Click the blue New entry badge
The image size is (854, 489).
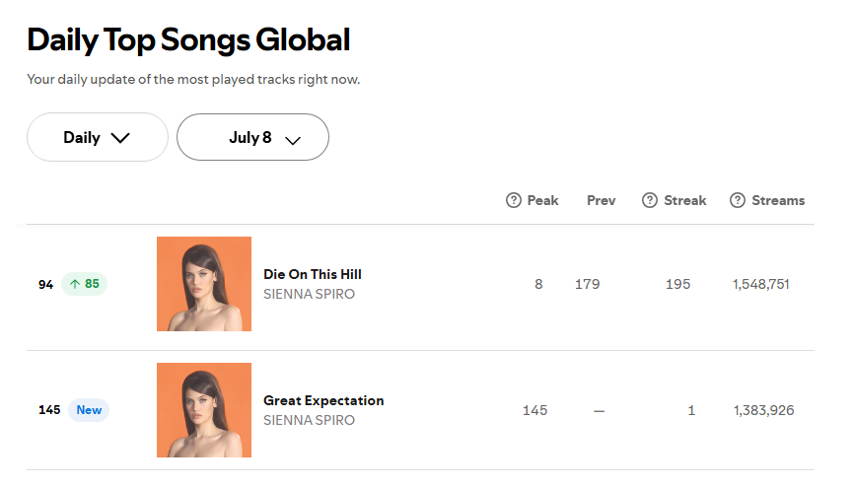tap(89, 410)
